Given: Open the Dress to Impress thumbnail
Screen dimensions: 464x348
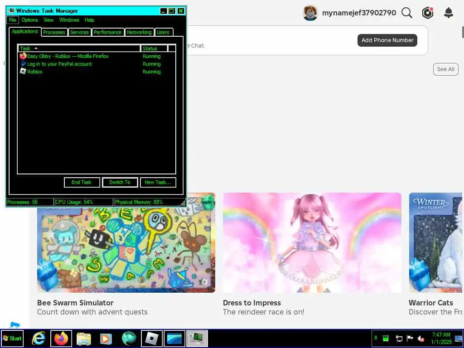Looking at the screenshot, I should point(312,243).
